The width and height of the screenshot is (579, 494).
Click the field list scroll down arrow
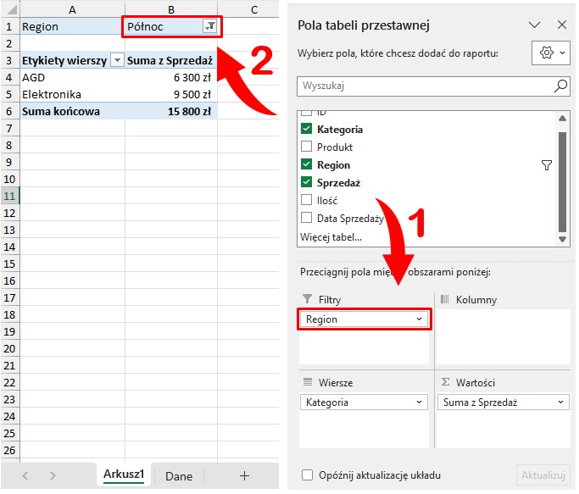(x=562, y=239)
